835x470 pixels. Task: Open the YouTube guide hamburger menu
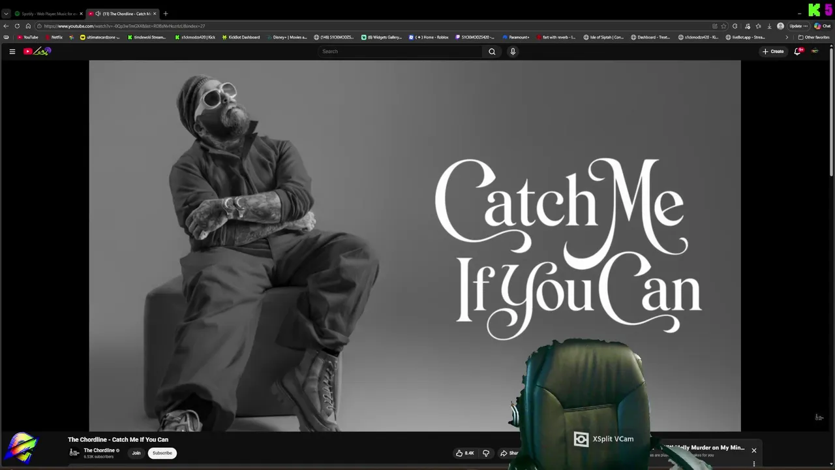tap(12, 52)
